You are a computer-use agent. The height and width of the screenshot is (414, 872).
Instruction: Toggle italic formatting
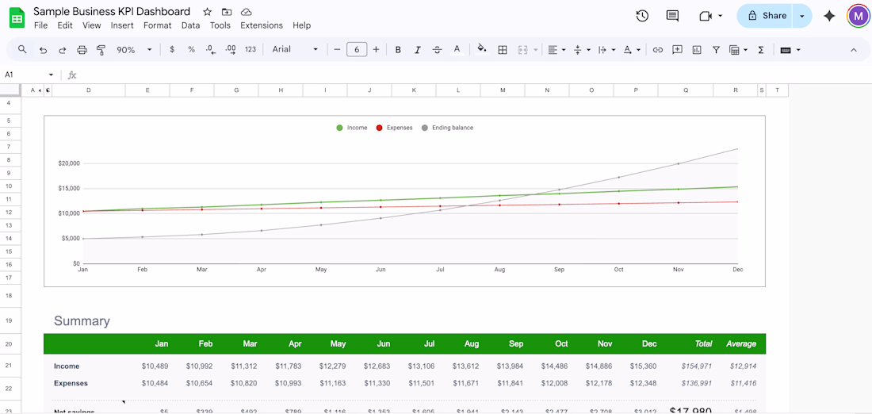click(x=418, y=49)
